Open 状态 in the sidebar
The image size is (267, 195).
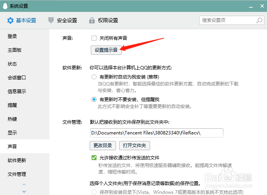[x=25, y=64]
